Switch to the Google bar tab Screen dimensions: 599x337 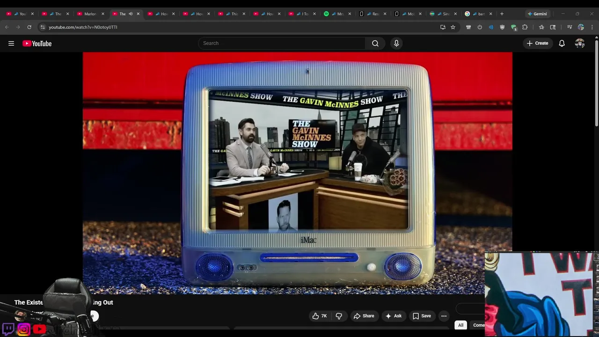(x=477, y=14)
